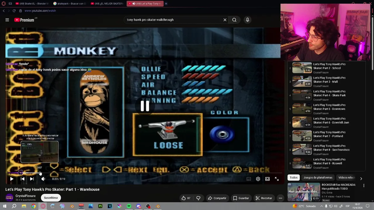Open player settings gear

tap(258, 179)
